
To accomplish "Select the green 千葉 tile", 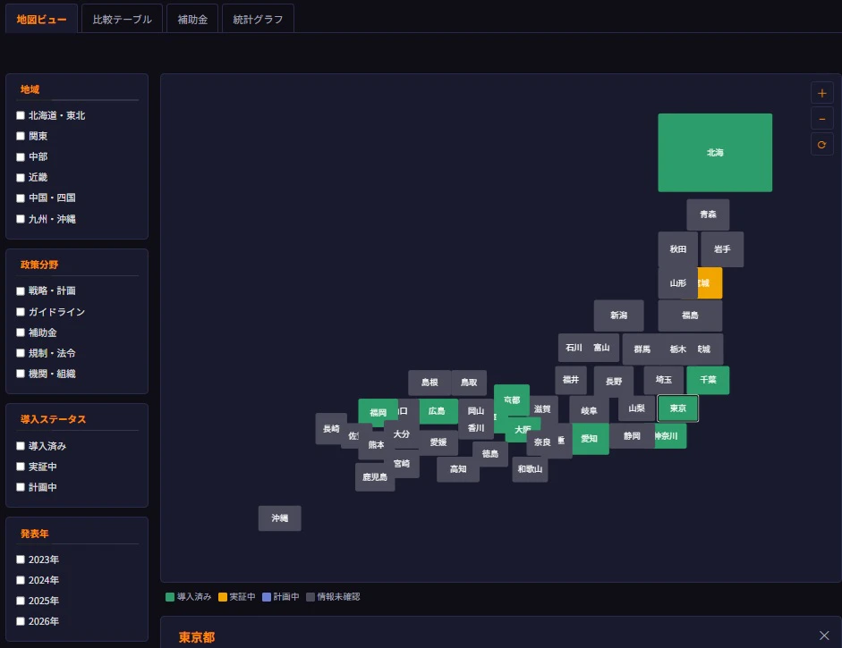I will click(x=708, y=380).
